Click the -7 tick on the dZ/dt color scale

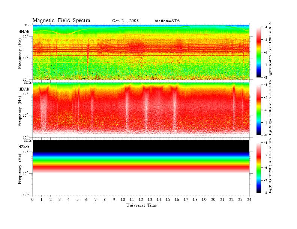point(266,180)
